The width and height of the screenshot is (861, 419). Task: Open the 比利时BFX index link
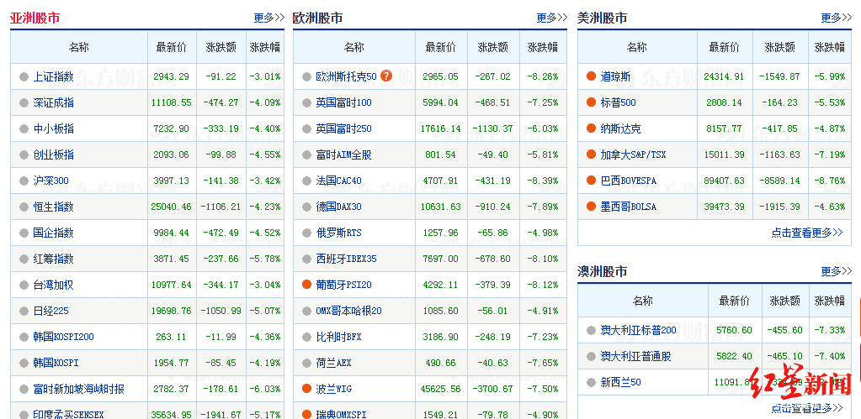339,337
